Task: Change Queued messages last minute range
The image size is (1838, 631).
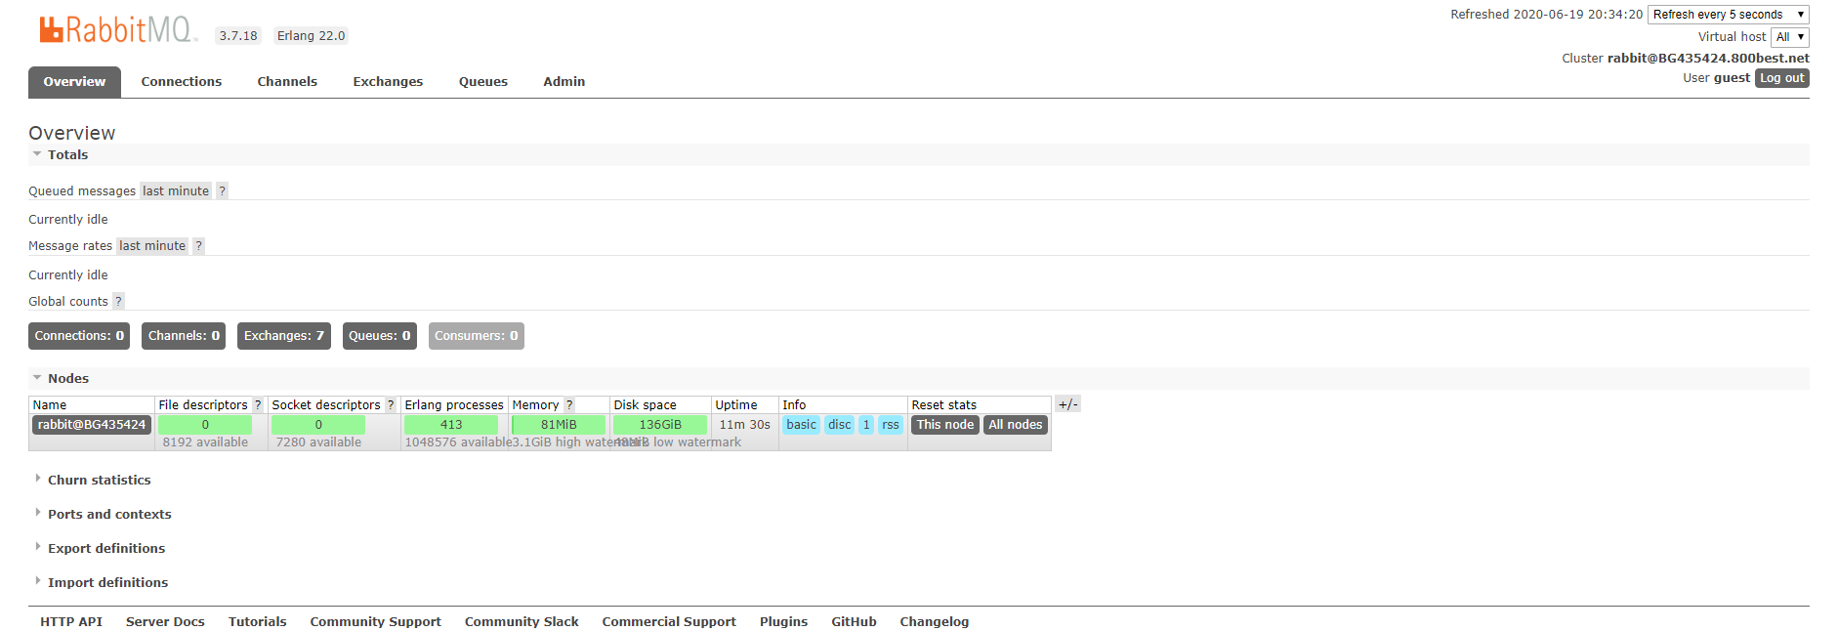Action: point(176,191)
